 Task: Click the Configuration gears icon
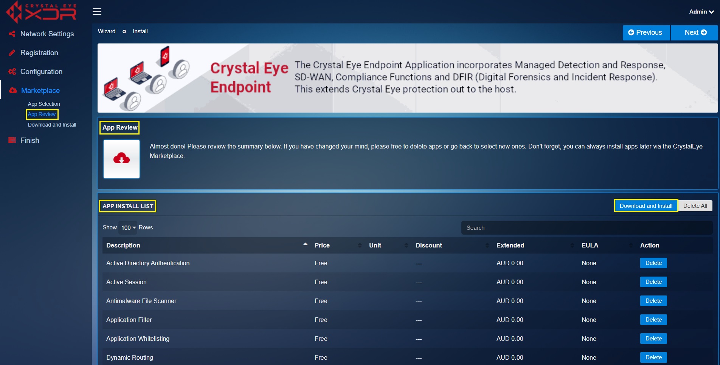tap(12, 71)
